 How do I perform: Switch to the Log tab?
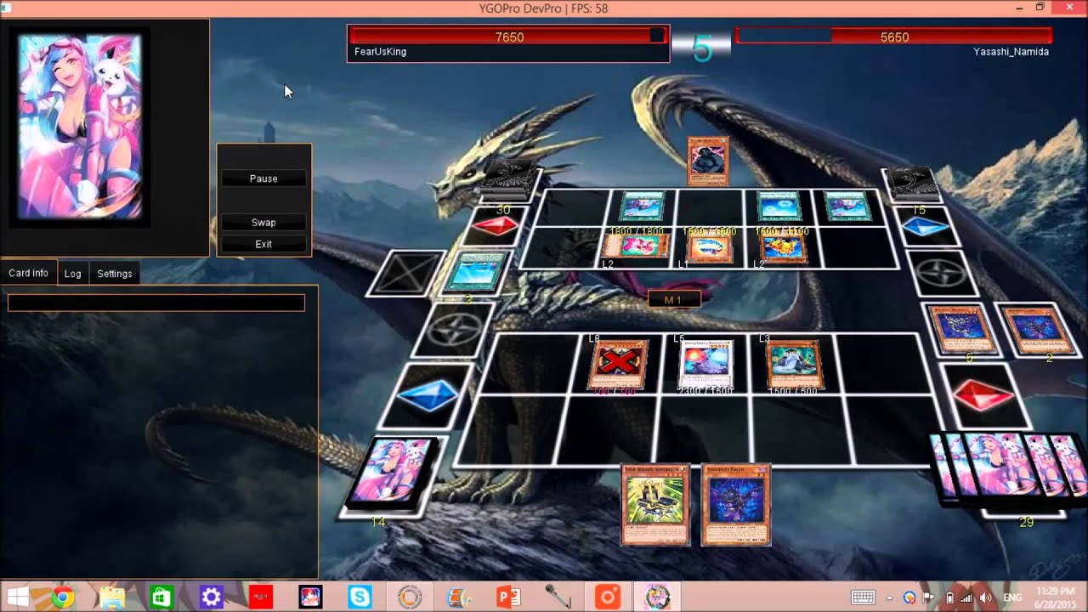pyautogui.click(x=73, y=274)
